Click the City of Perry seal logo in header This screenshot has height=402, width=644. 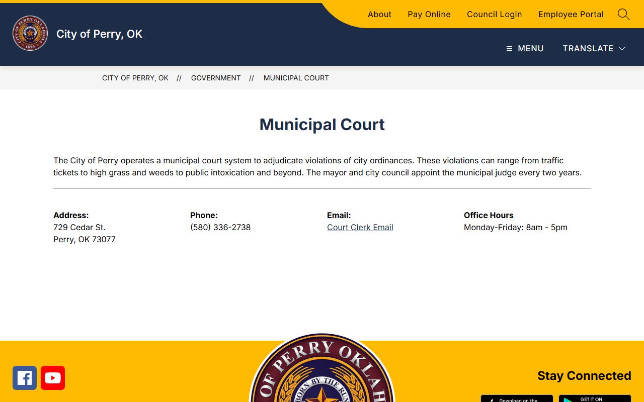[x=30, y=33]
